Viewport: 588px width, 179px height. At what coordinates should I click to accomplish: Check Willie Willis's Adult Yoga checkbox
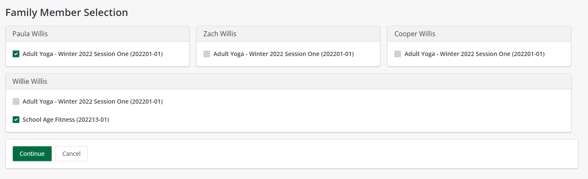[16, 102]
